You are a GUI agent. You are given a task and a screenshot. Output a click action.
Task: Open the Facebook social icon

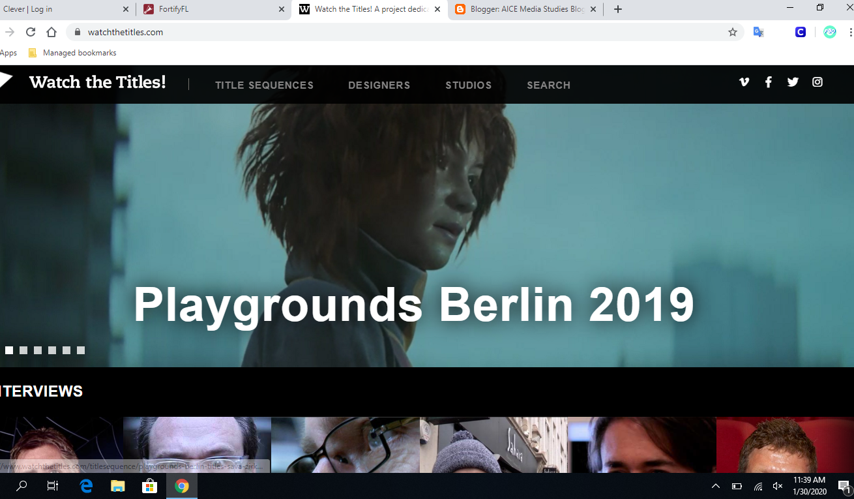click(769, 82)
